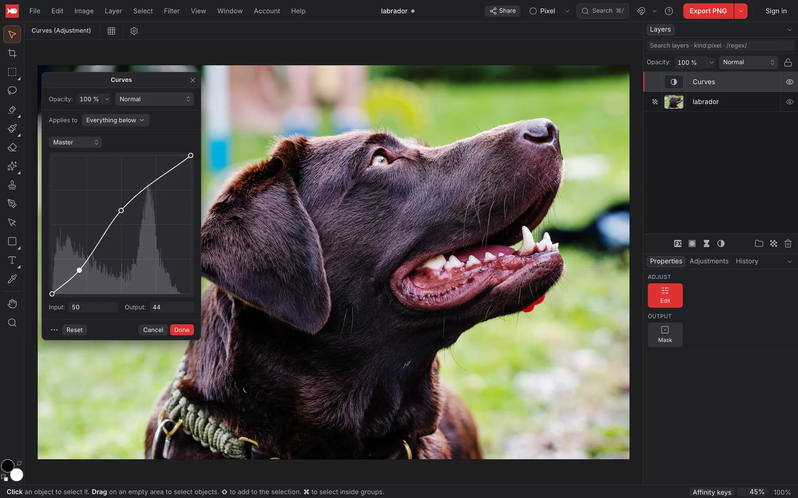Select the Hand pan tool

[x=12, y=304]
